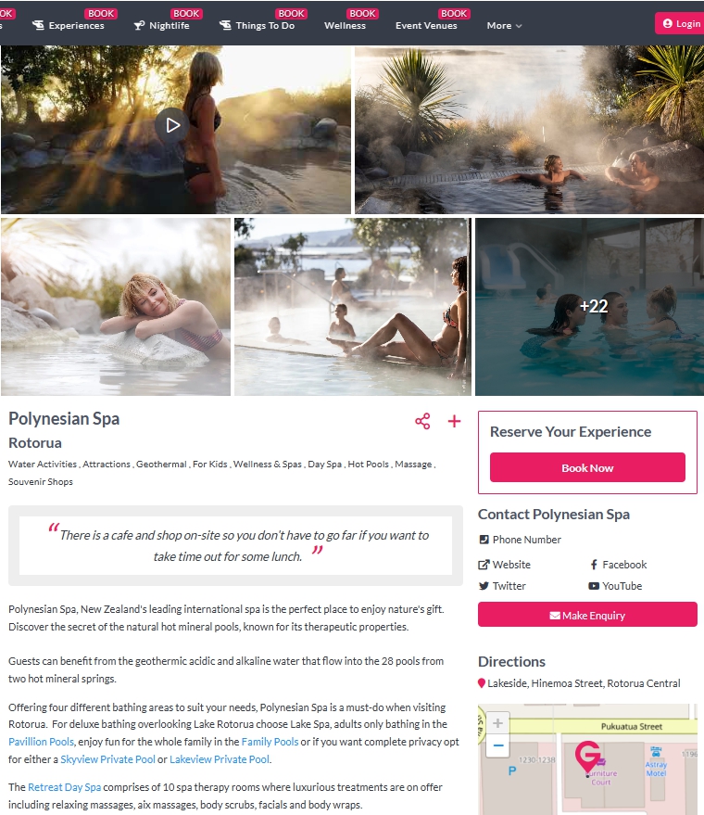Viewport: 704px width, 815px height.
Task: Click the Make Enquiry button
Action: coord(587,615)
